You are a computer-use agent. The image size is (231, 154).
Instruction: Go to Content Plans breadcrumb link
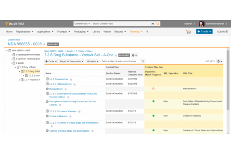tap(14, 40)
